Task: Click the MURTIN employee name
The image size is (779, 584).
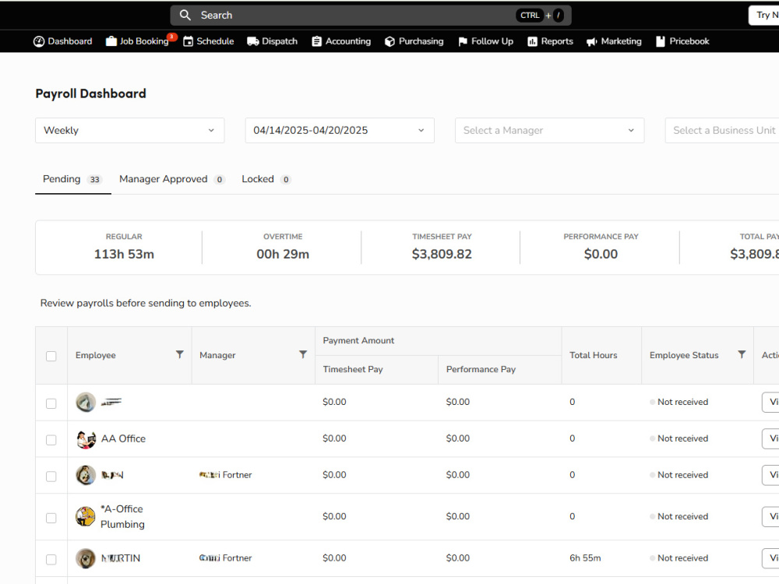Action: 121,558
